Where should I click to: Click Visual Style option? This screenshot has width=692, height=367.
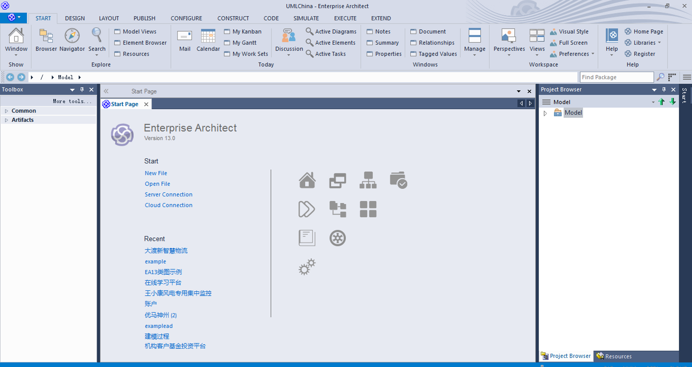pos(569,32)
